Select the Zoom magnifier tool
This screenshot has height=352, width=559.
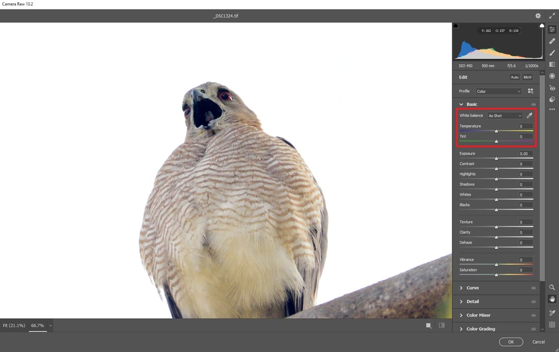[x=552, y=287]
